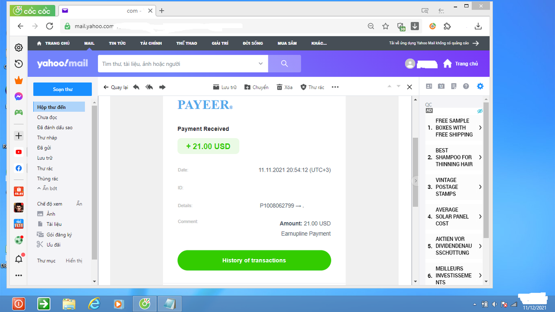This screenshot has height=312, width=555.
Task: Open TIN TỨC navigation item
Action: (117, 43)
